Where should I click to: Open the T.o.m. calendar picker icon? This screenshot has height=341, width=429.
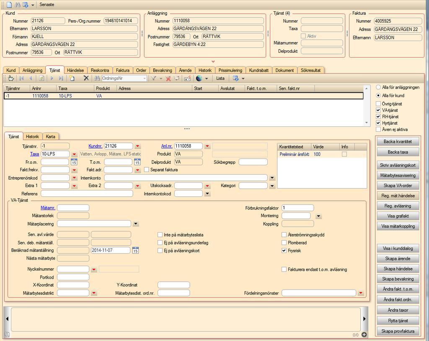pos(137,162)
